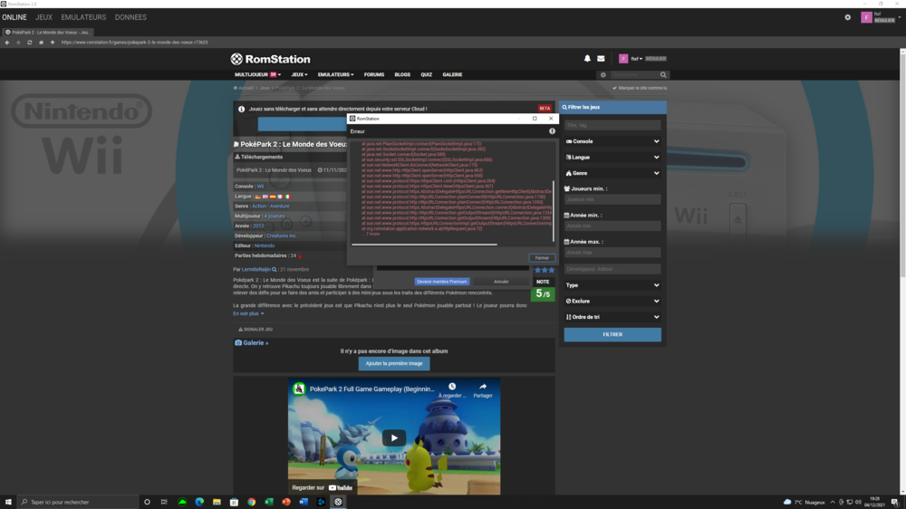Expand description with En voir plus
This screenshot has width=906, height=509.
[248, 313]
